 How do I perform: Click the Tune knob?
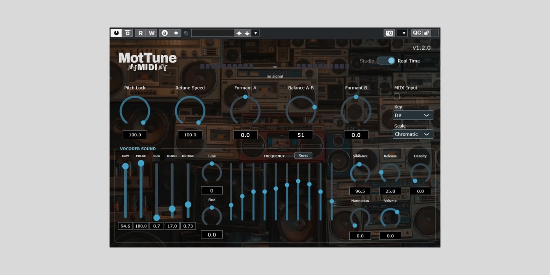(212, 172)
